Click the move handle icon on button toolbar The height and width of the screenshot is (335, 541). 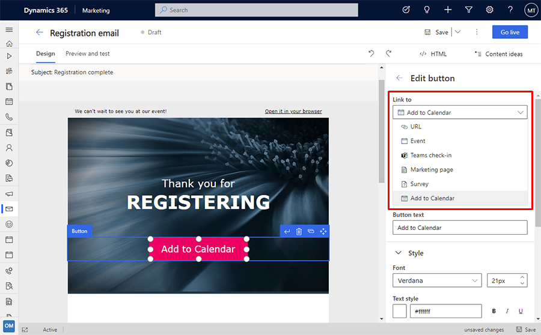tap(323, 231)
